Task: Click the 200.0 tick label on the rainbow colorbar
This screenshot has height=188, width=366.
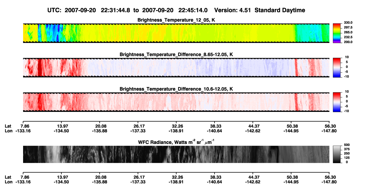Action: pyautogui.click(x=349, y=42)
